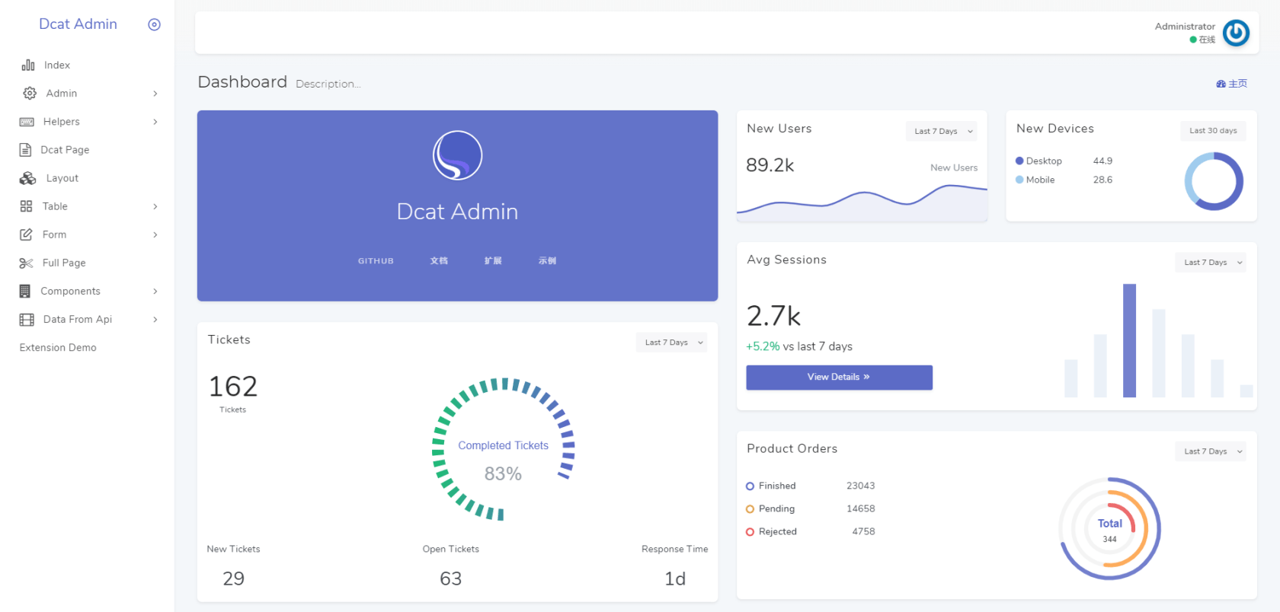Expand the Components menu chevron
This screenshot has width=1280, height=612.
point(155,291)
